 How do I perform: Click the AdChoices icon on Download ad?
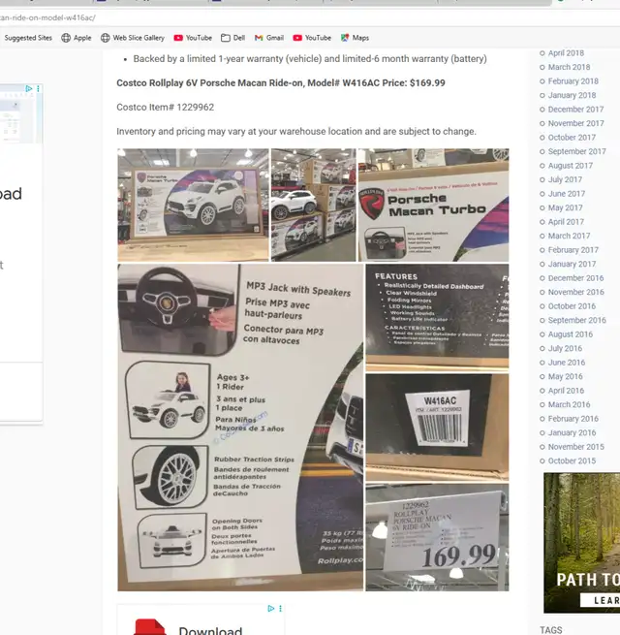[x=270, y=608]
